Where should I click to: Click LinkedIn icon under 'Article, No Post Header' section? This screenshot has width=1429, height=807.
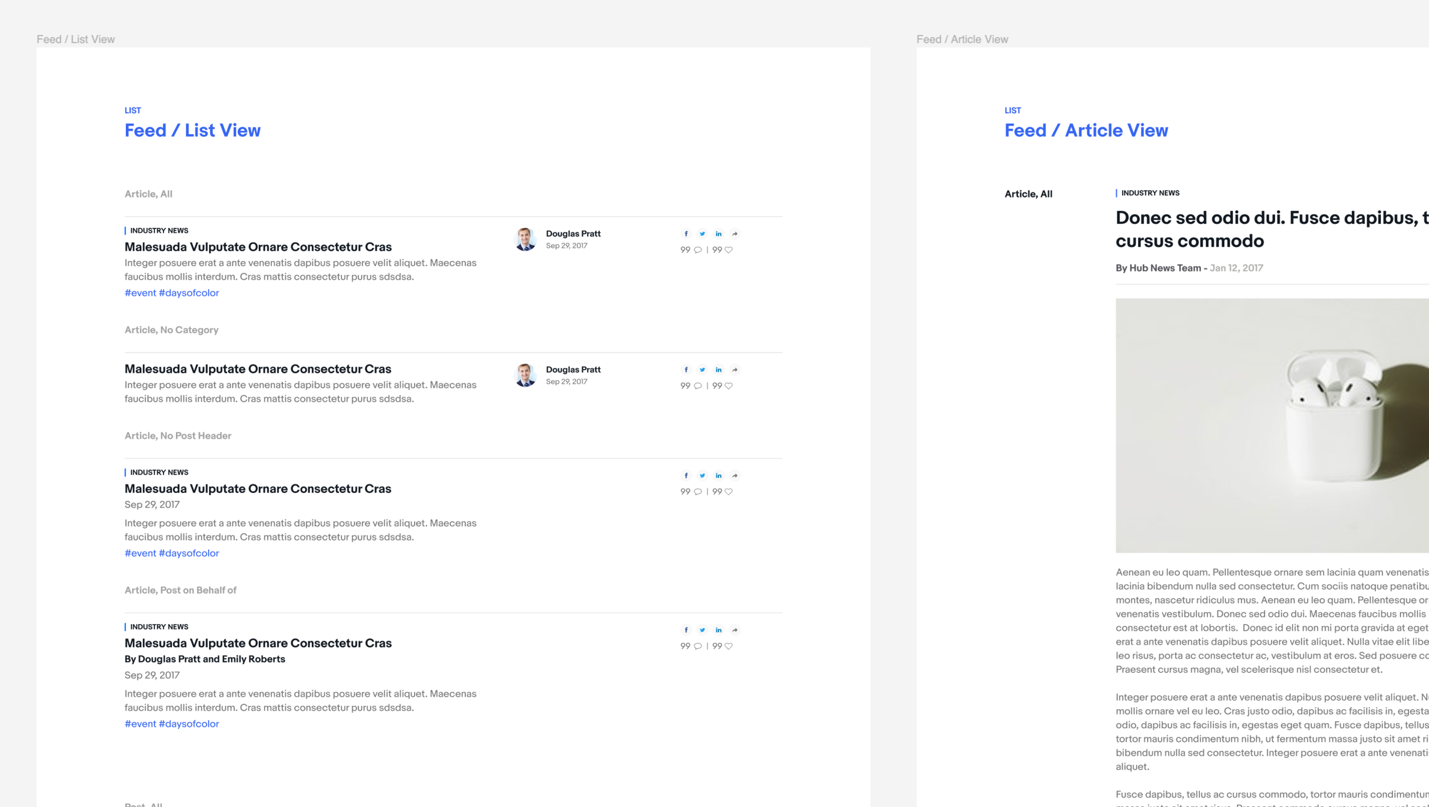coord(719,475)
